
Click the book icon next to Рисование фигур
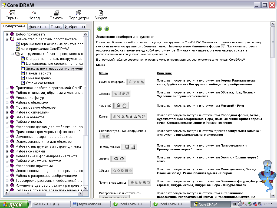click(x=12, y=97)
